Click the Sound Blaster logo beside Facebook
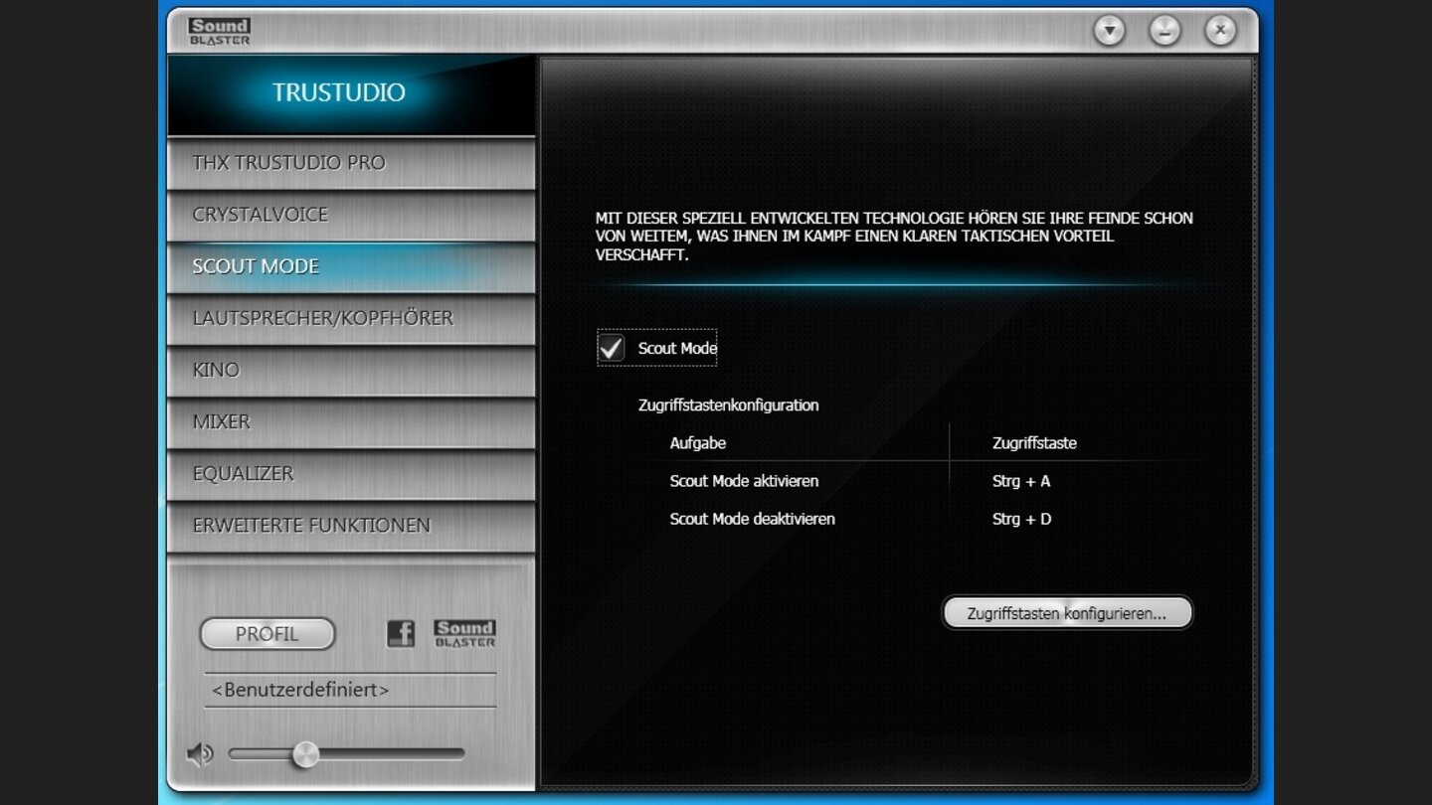Image resolution: width=1432 pixels, height=805 pixels. [x=464, y=633]
